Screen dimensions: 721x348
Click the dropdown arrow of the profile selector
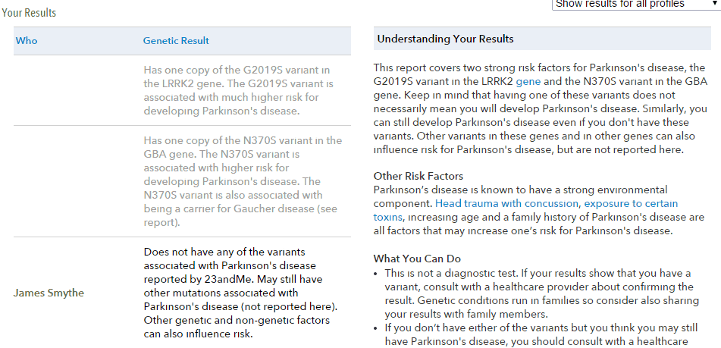click(x=715, y=4)
